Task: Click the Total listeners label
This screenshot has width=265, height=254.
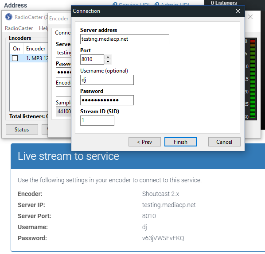Action: [x=28, y=116]
